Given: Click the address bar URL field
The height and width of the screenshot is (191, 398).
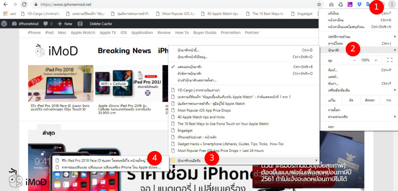Looking at the screenshot, I should click(175, 5).
